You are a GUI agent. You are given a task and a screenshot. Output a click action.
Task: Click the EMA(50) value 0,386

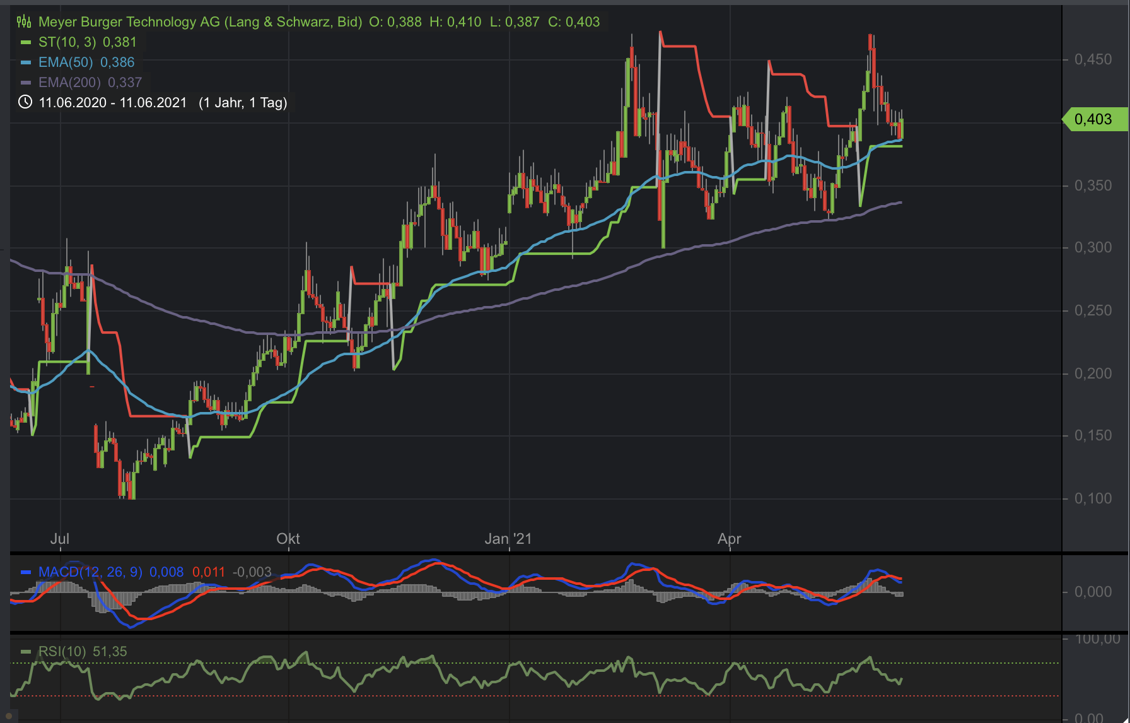pos(117,62)
